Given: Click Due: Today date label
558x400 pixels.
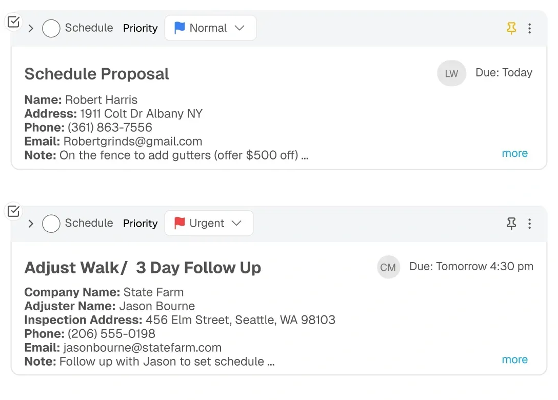Looking at the screenshot, I should (504, 73).
